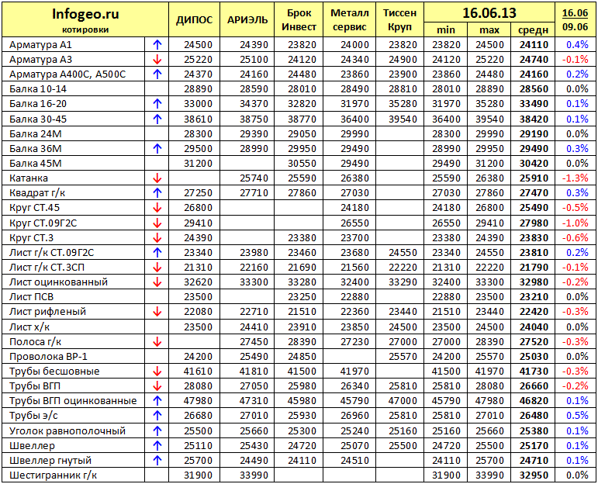This screenshot has height=484, width=598.
Task: Click the 16.06.13 date header
Action: (489, 13)
